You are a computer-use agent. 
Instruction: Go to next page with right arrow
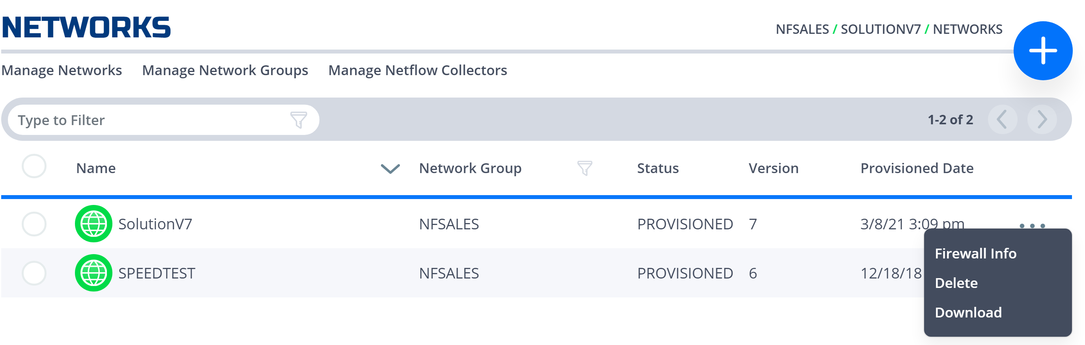tap(1042, 120)
